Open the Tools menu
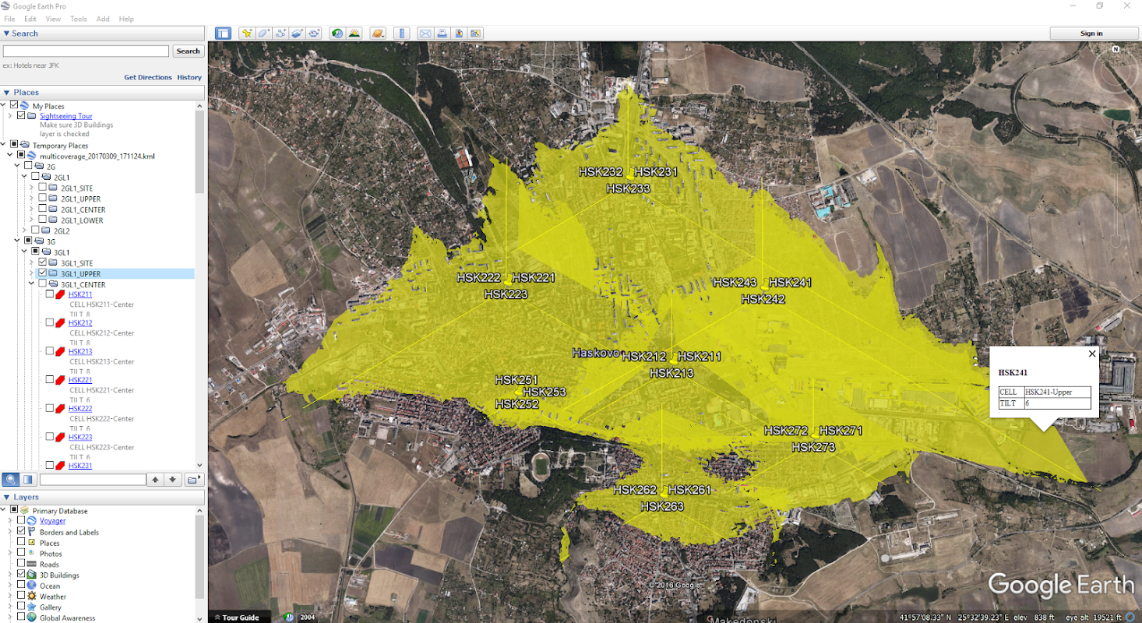The image size is (1142, 623). 79,19
